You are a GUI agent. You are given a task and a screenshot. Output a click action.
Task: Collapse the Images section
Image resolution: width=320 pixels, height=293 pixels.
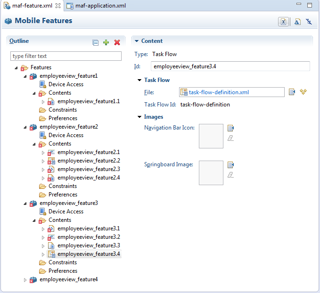139,117
